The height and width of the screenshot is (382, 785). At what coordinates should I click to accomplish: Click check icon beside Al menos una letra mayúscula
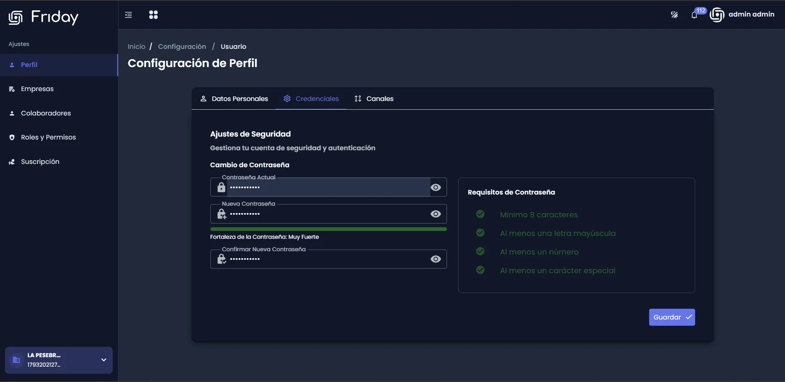pos(481,233)
